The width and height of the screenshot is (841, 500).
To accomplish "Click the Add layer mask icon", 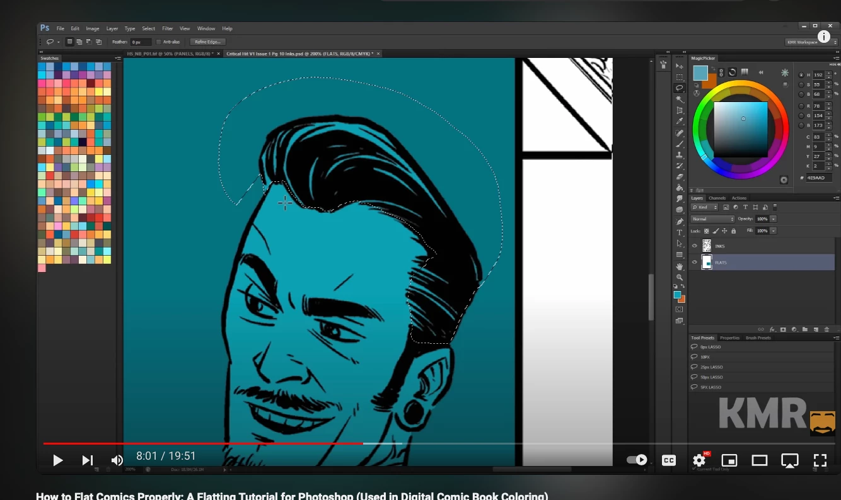I will point(783,329).
